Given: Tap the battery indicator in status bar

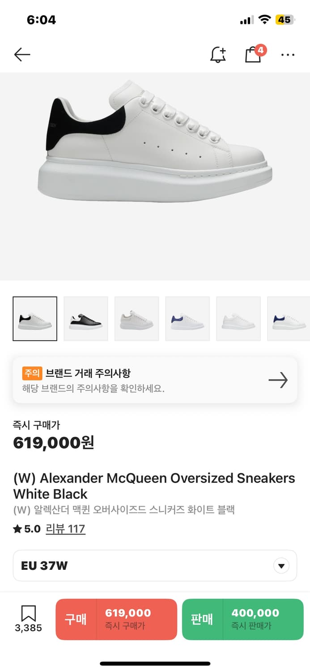Looking at the screenshot, I should coord(285,20).
